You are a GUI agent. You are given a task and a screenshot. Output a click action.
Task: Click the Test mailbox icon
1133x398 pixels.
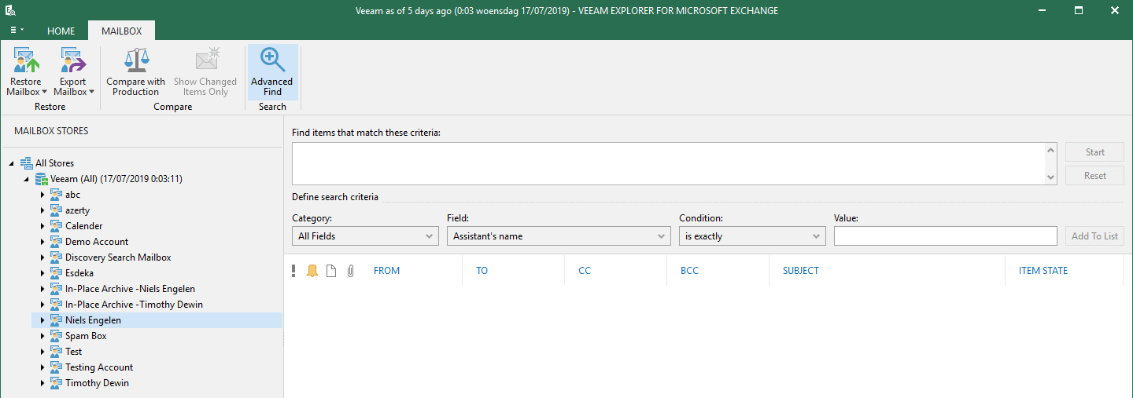tap(56, 352)
